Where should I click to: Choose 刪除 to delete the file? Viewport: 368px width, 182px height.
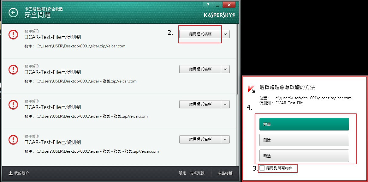point(304,140)
